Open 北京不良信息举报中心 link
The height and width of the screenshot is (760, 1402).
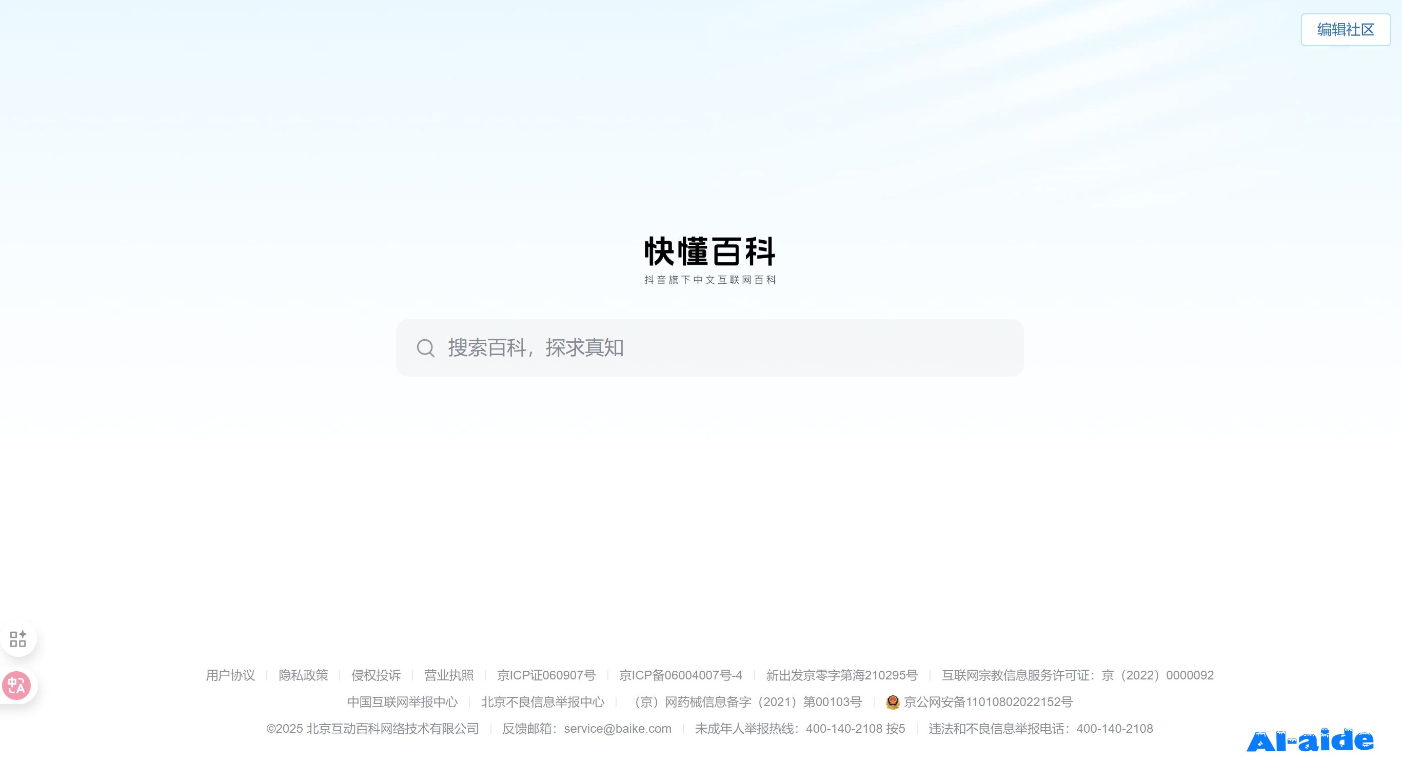(x=543, y=703)
